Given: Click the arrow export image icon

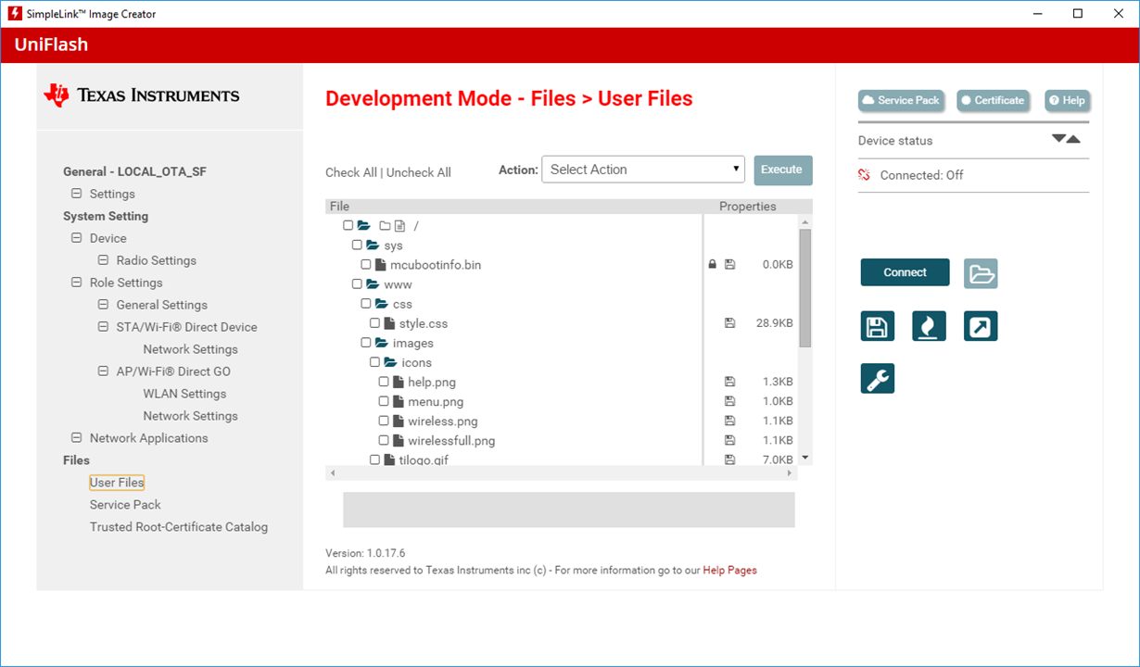Looking at the screenshot, I should pyautogui.click(x=981, y=326).
